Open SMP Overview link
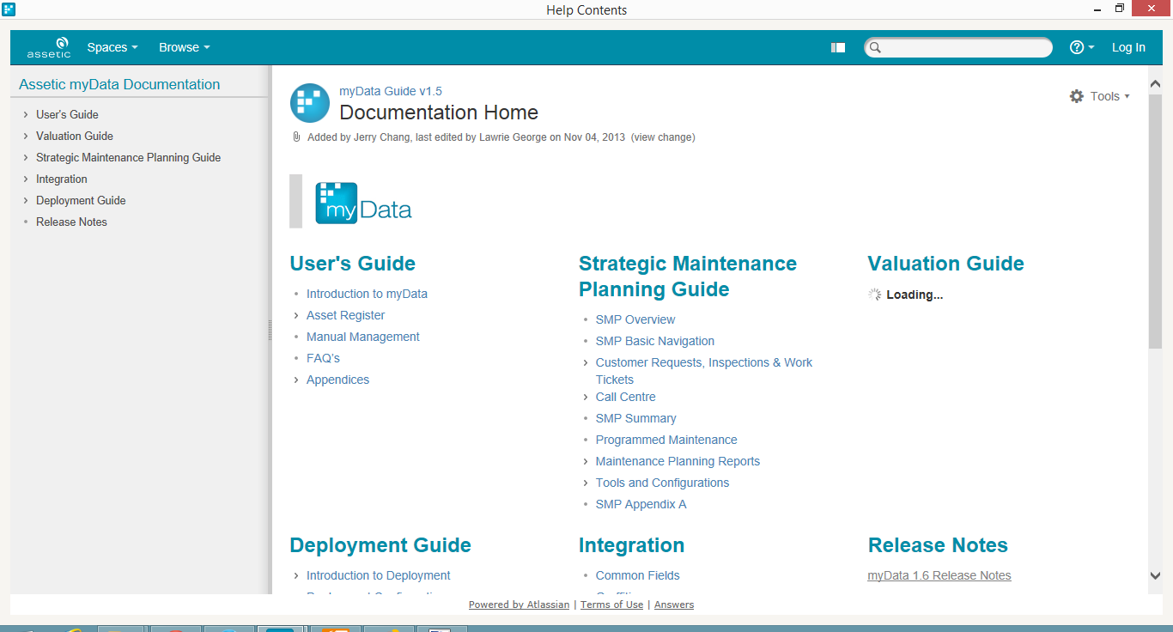1173x632 pixels. (x=635, y=319)
